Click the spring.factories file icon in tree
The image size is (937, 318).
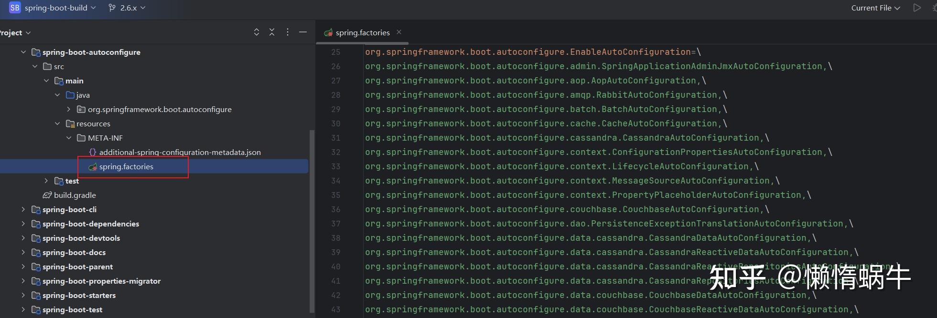point(93,167)
